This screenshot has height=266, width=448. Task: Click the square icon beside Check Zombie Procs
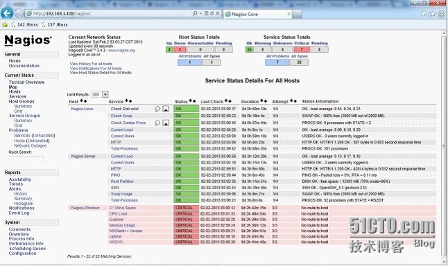pyautogui.click(x=166, y=123)
